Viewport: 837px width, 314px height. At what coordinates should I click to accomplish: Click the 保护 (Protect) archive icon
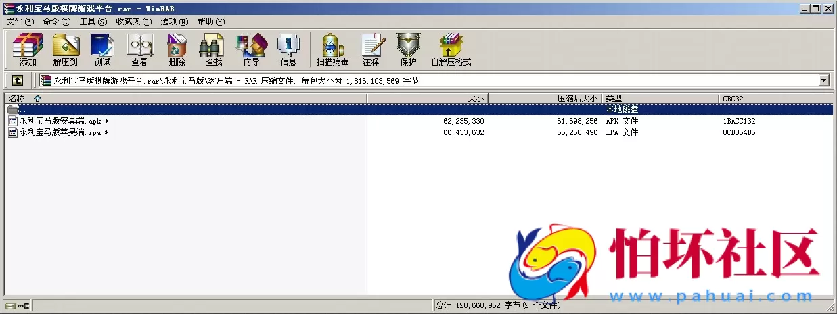click(x=408, y=49)
